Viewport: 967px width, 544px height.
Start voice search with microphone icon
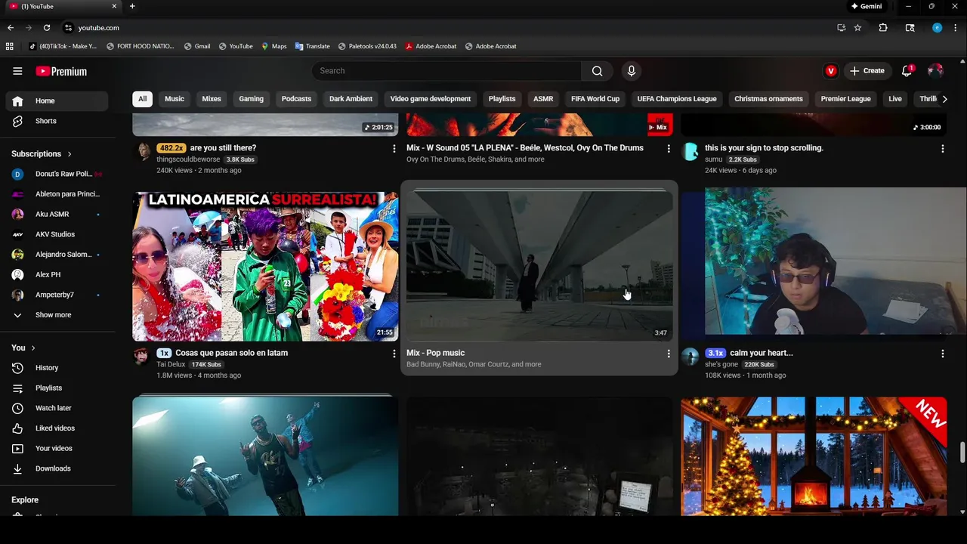tap(632, 71)
